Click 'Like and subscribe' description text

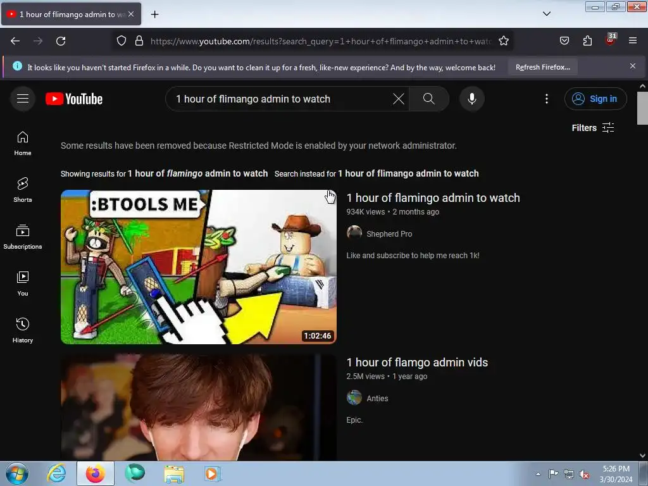click(413, 256)
